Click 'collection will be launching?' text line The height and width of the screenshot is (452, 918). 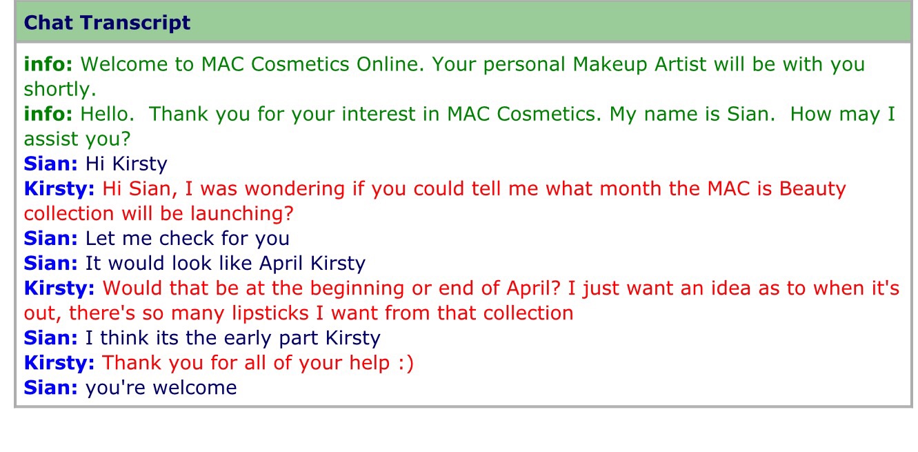click(x=159, y=214)
